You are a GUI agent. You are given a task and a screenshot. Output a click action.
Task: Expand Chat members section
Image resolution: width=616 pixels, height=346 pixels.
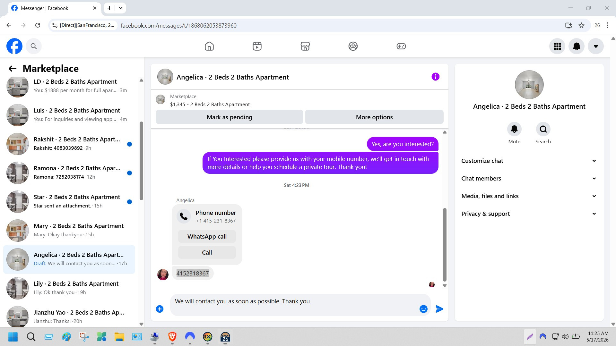click(529, 178)
